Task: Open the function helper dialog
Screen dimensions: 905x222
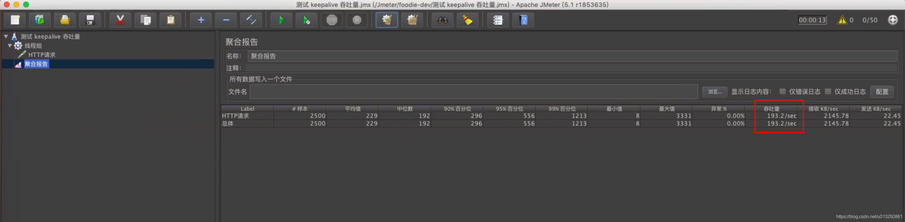Action: [498, 20]
